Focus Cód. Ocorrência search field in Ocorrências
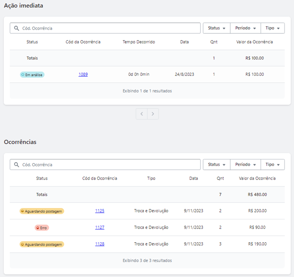 [x=105, y=165]
